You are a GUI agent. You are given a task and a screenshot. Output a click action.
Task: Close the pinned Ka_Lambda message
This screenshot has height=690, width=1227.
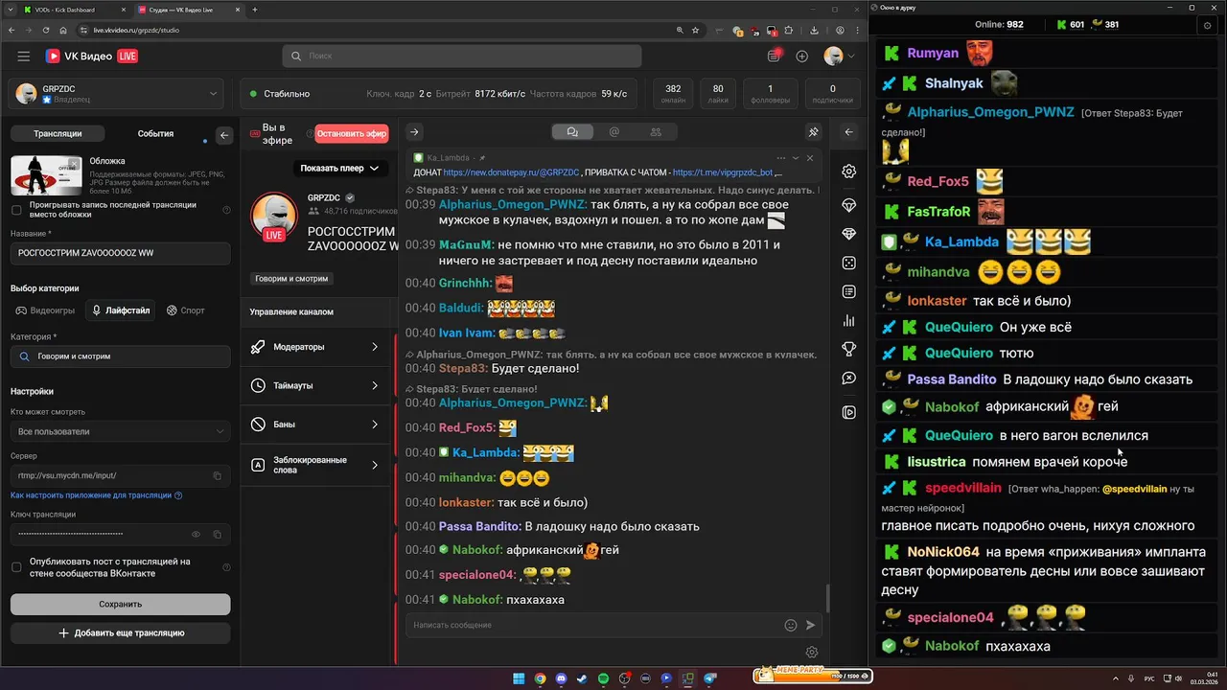click(x=810, y=158)
